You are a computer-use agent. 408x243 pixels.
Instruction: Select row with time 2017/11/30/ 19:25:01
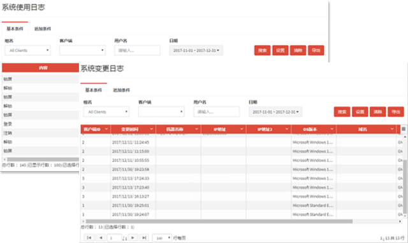242,205
